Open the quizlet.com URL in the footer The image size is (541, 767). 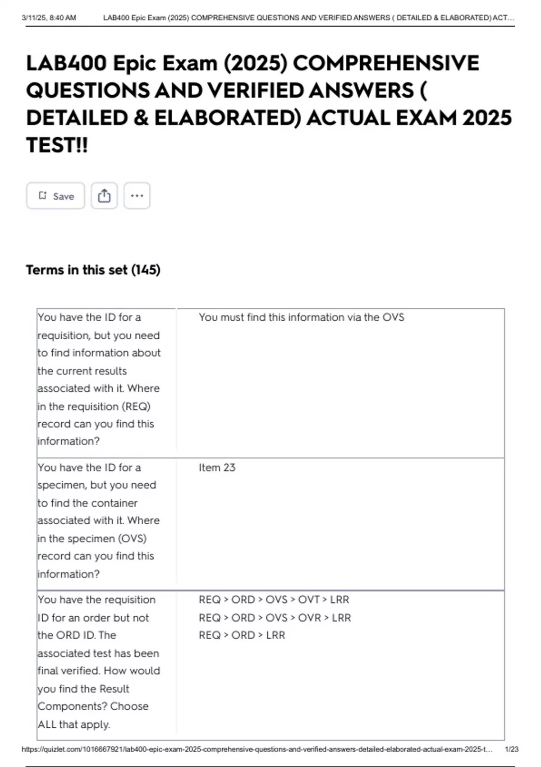pos(257,749)
